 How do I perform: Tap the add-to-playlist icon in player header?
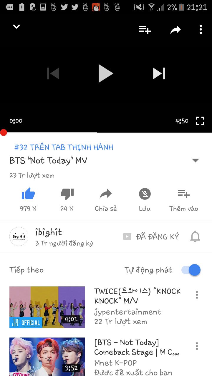click(145, 30)
